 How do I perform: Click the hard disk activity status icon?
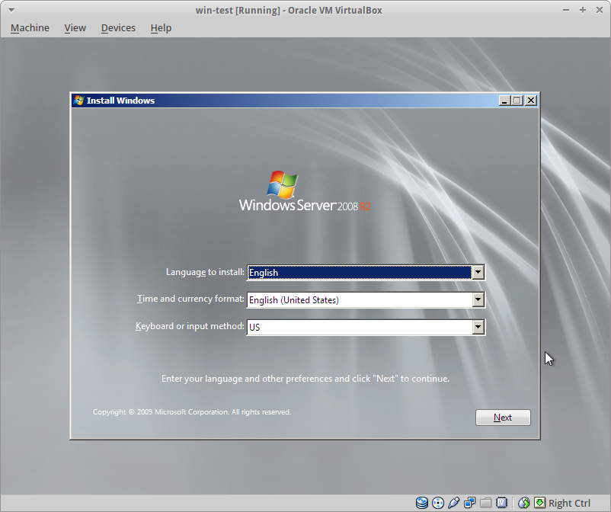pos(421,503)
